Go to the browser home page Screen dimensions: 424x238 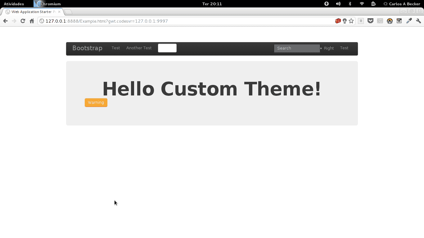click(32, 21)
